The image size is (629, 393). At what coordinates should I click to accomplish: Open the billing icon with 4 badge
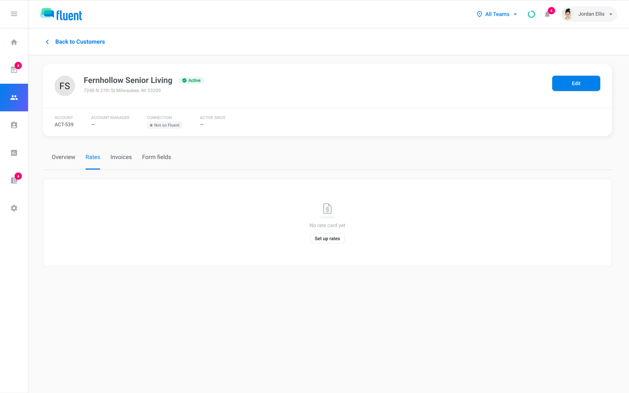click(14, 180)
